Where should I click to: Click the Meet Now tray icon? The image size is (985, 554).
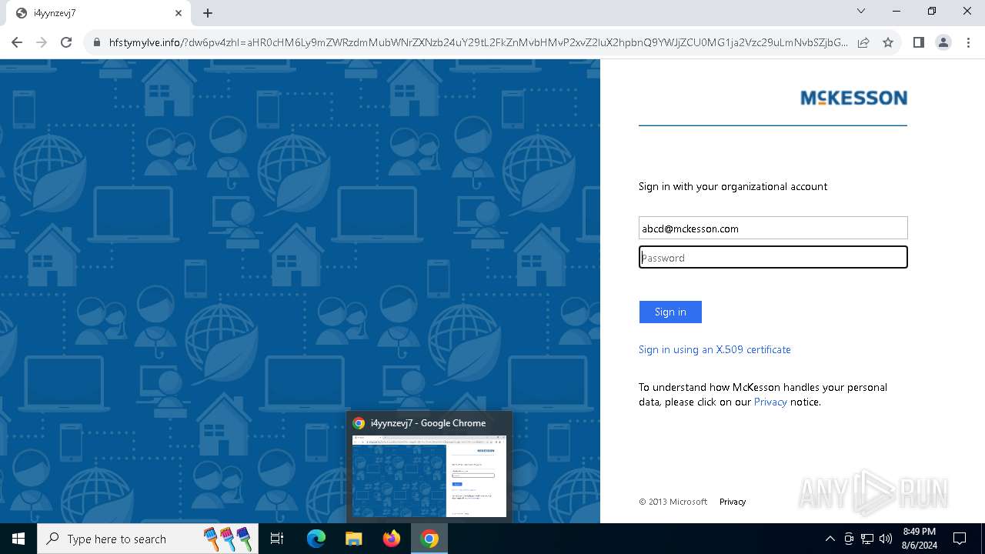849,539
